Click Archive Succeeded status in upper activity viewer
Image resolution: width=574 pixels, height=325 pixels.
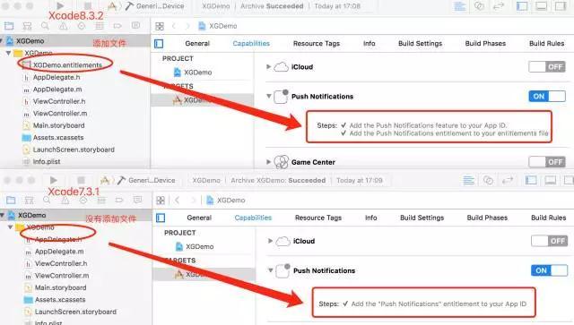[272, 6]
